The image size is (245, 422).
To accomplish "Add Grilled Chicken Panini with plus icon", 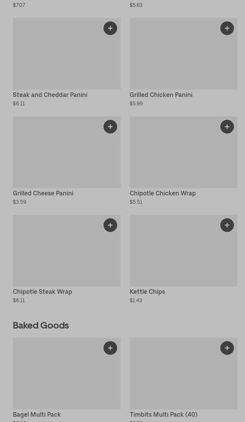I will tap(227, 28).
